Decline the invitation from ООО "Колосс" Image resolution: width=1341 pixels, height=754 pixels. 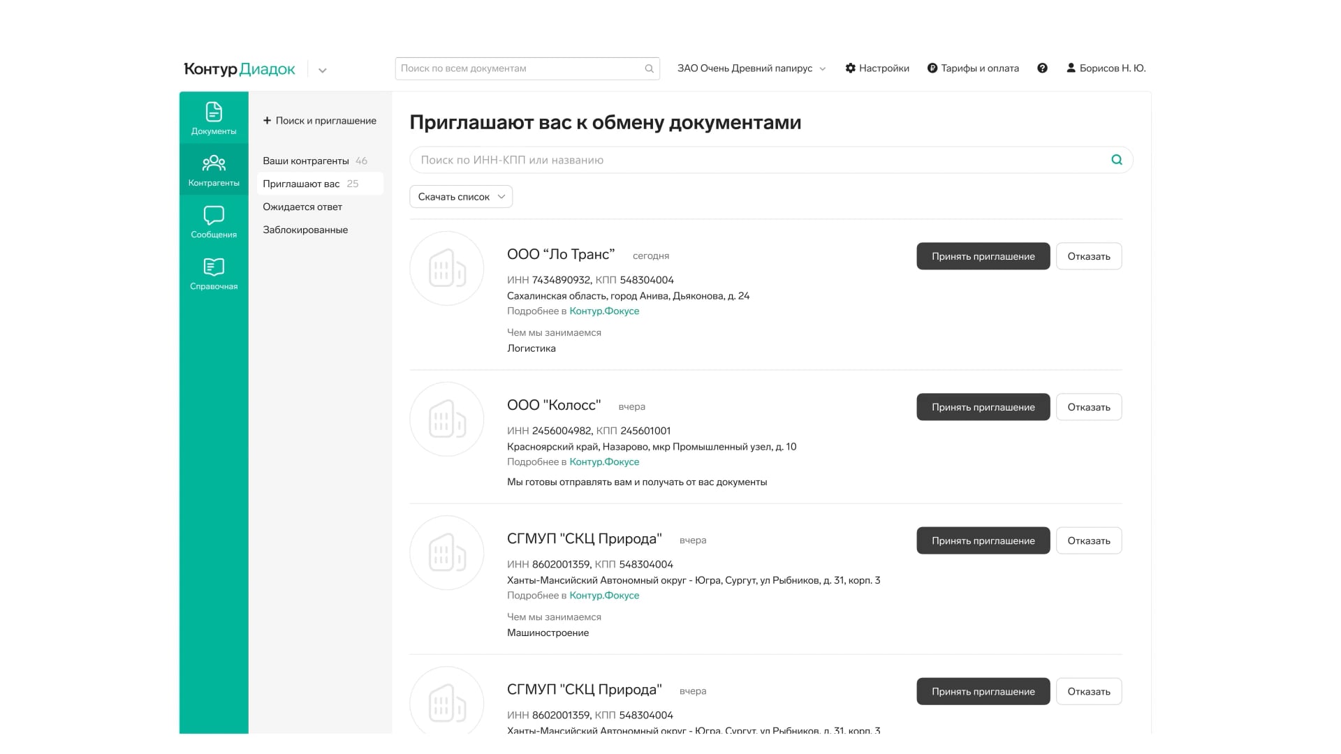[x=1089, y=407]
